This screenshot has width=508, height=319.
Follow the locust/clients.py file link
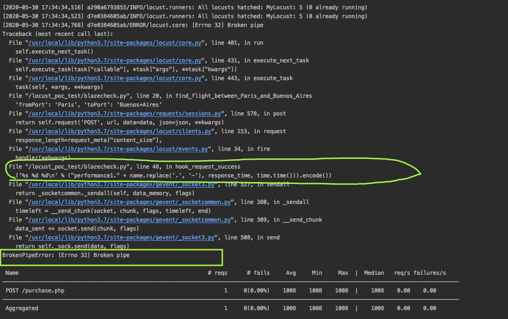tap(120, 131)
